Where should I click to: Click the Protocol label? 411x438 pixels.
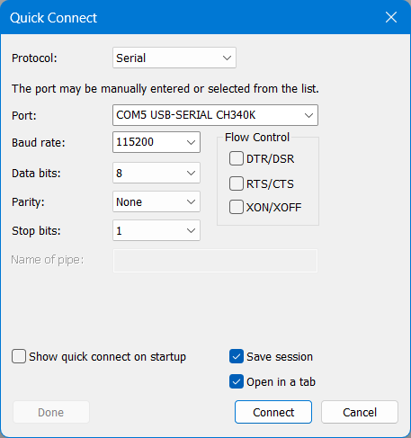click(34, 58)
